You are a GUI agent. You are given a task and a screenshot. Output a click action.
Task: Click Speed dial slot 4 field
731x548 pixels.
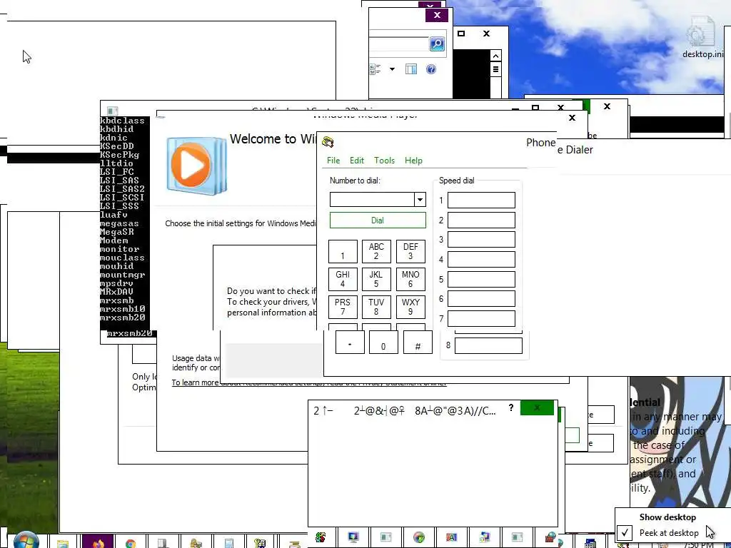(x=481, y=260)
